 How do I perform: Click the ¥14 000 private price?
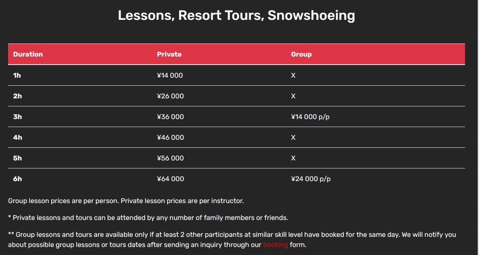(x=170, y=75)
